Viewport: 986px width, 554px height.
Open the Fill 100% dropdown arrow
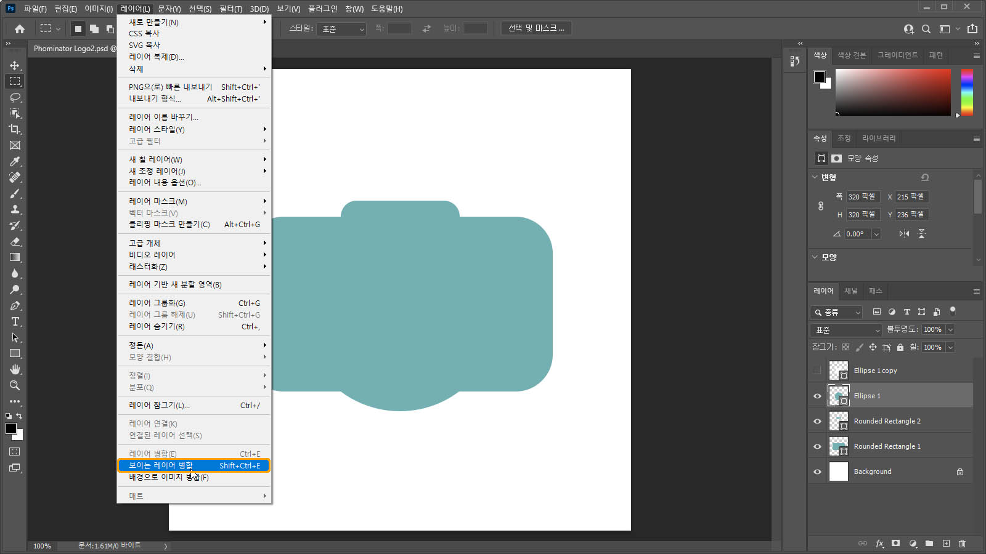tap(950, 348)
